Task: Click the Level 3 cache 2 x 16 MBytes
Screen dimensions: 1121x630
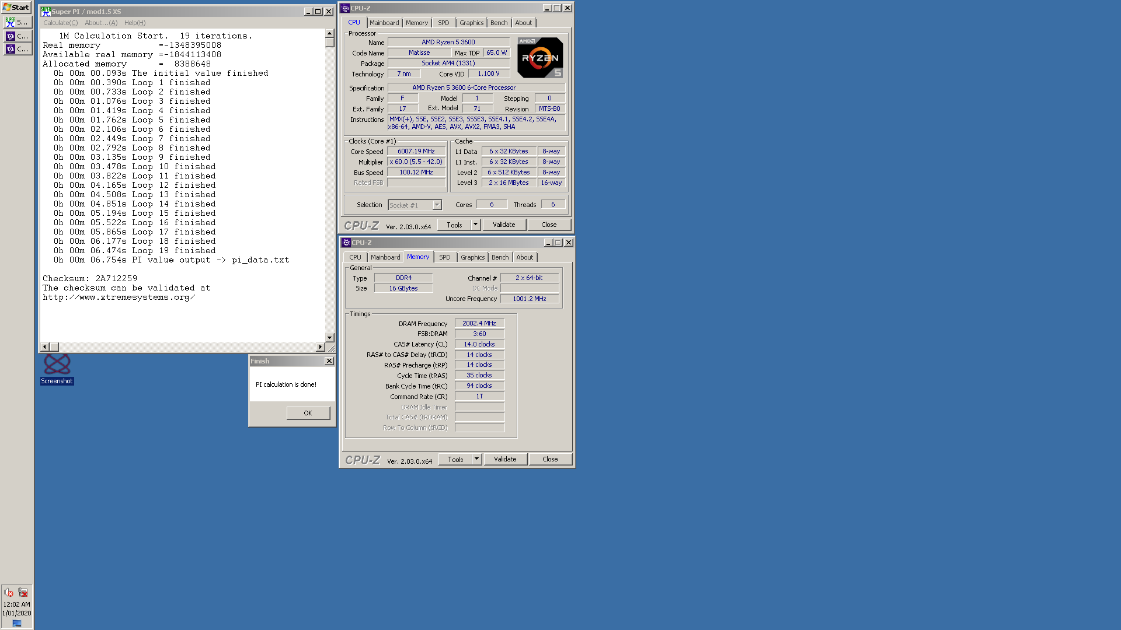Action: point(509,183)
